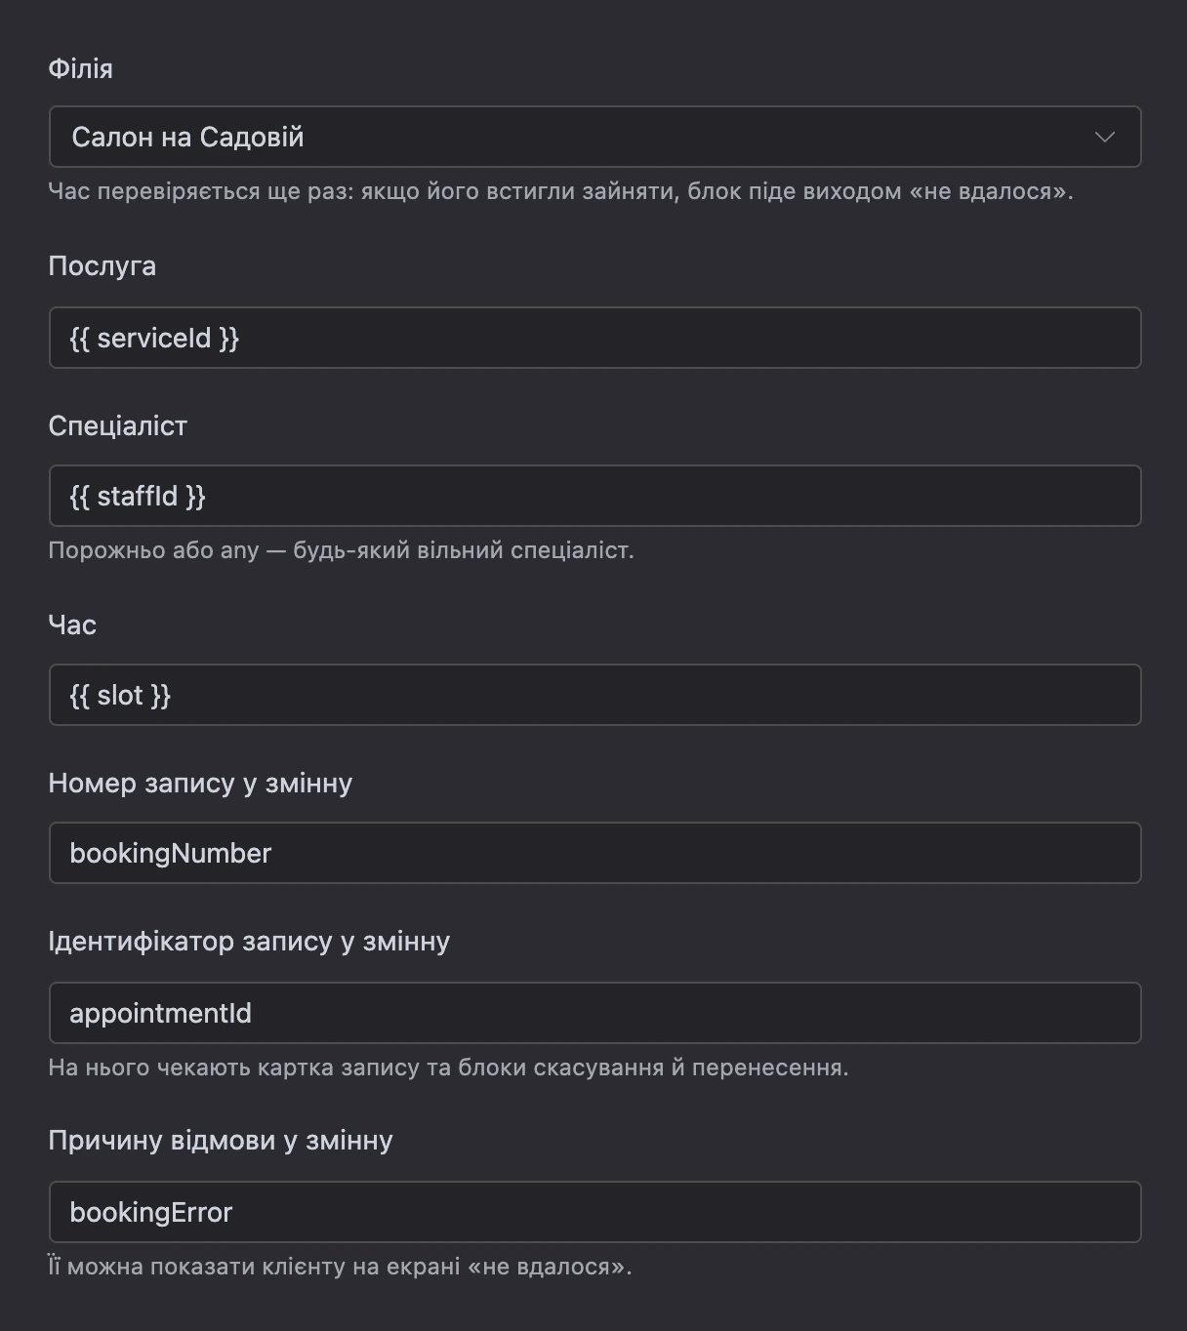
Task: Click the chevron arrow in Філія selector
Action: (x=1105, y=137)
